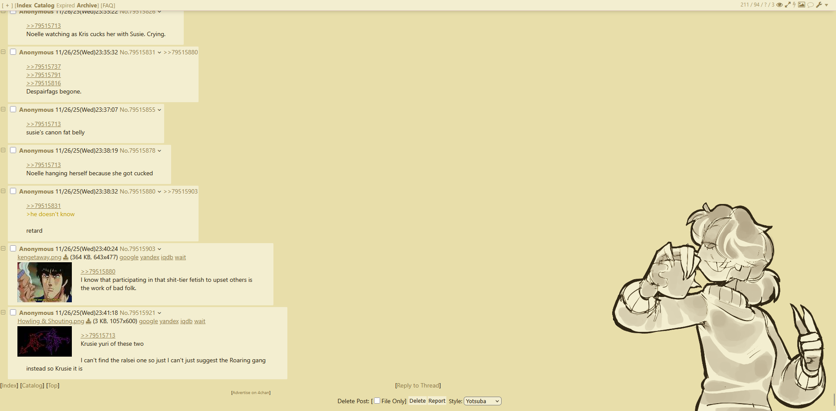
Task: Click the lightning bolt updater icon
Action: coord(794,5)
